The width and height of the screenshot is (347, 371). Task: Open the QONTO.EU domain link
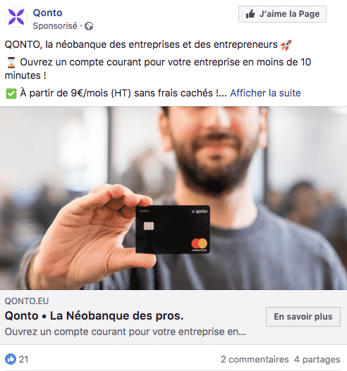(27, 301)
